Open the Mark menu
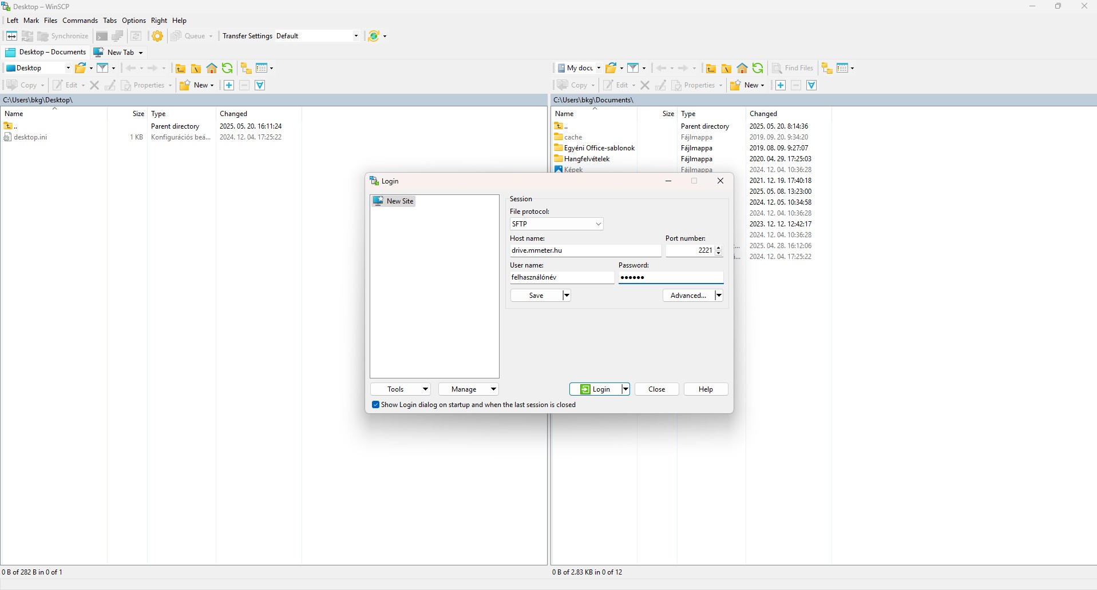The width and height of the screenshot is (1097, 590). click(x=31, y=21)
